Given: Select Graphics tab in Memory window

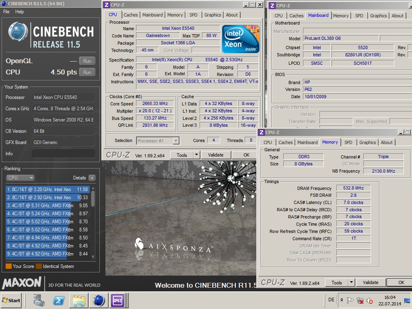Looking at the screenshot, I should (367, 142).
